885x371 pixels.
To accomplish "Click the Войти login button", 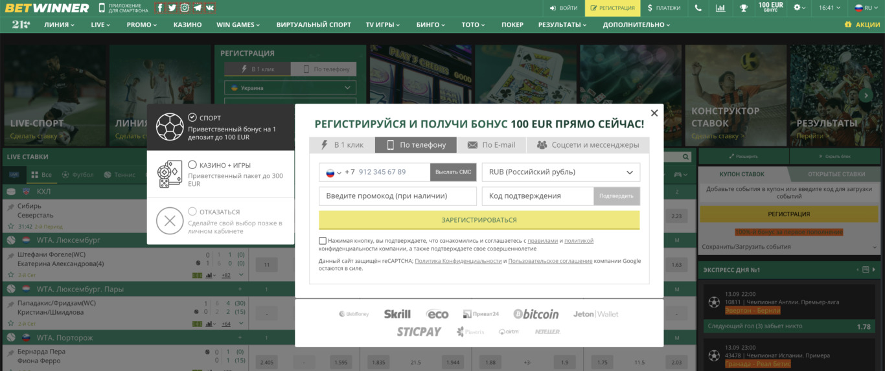I will (563, 8).
